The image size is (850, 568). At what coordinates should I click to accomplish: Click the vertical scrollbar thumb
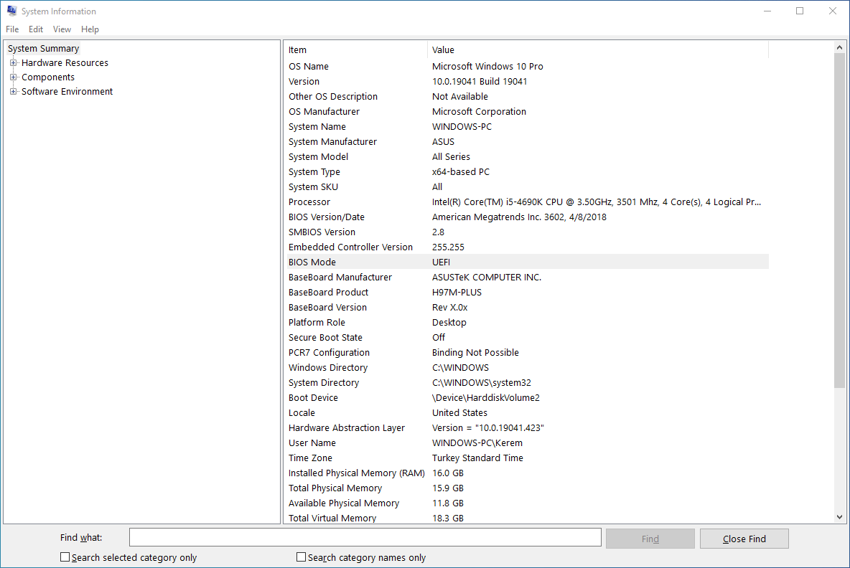[x=839, y=221]
